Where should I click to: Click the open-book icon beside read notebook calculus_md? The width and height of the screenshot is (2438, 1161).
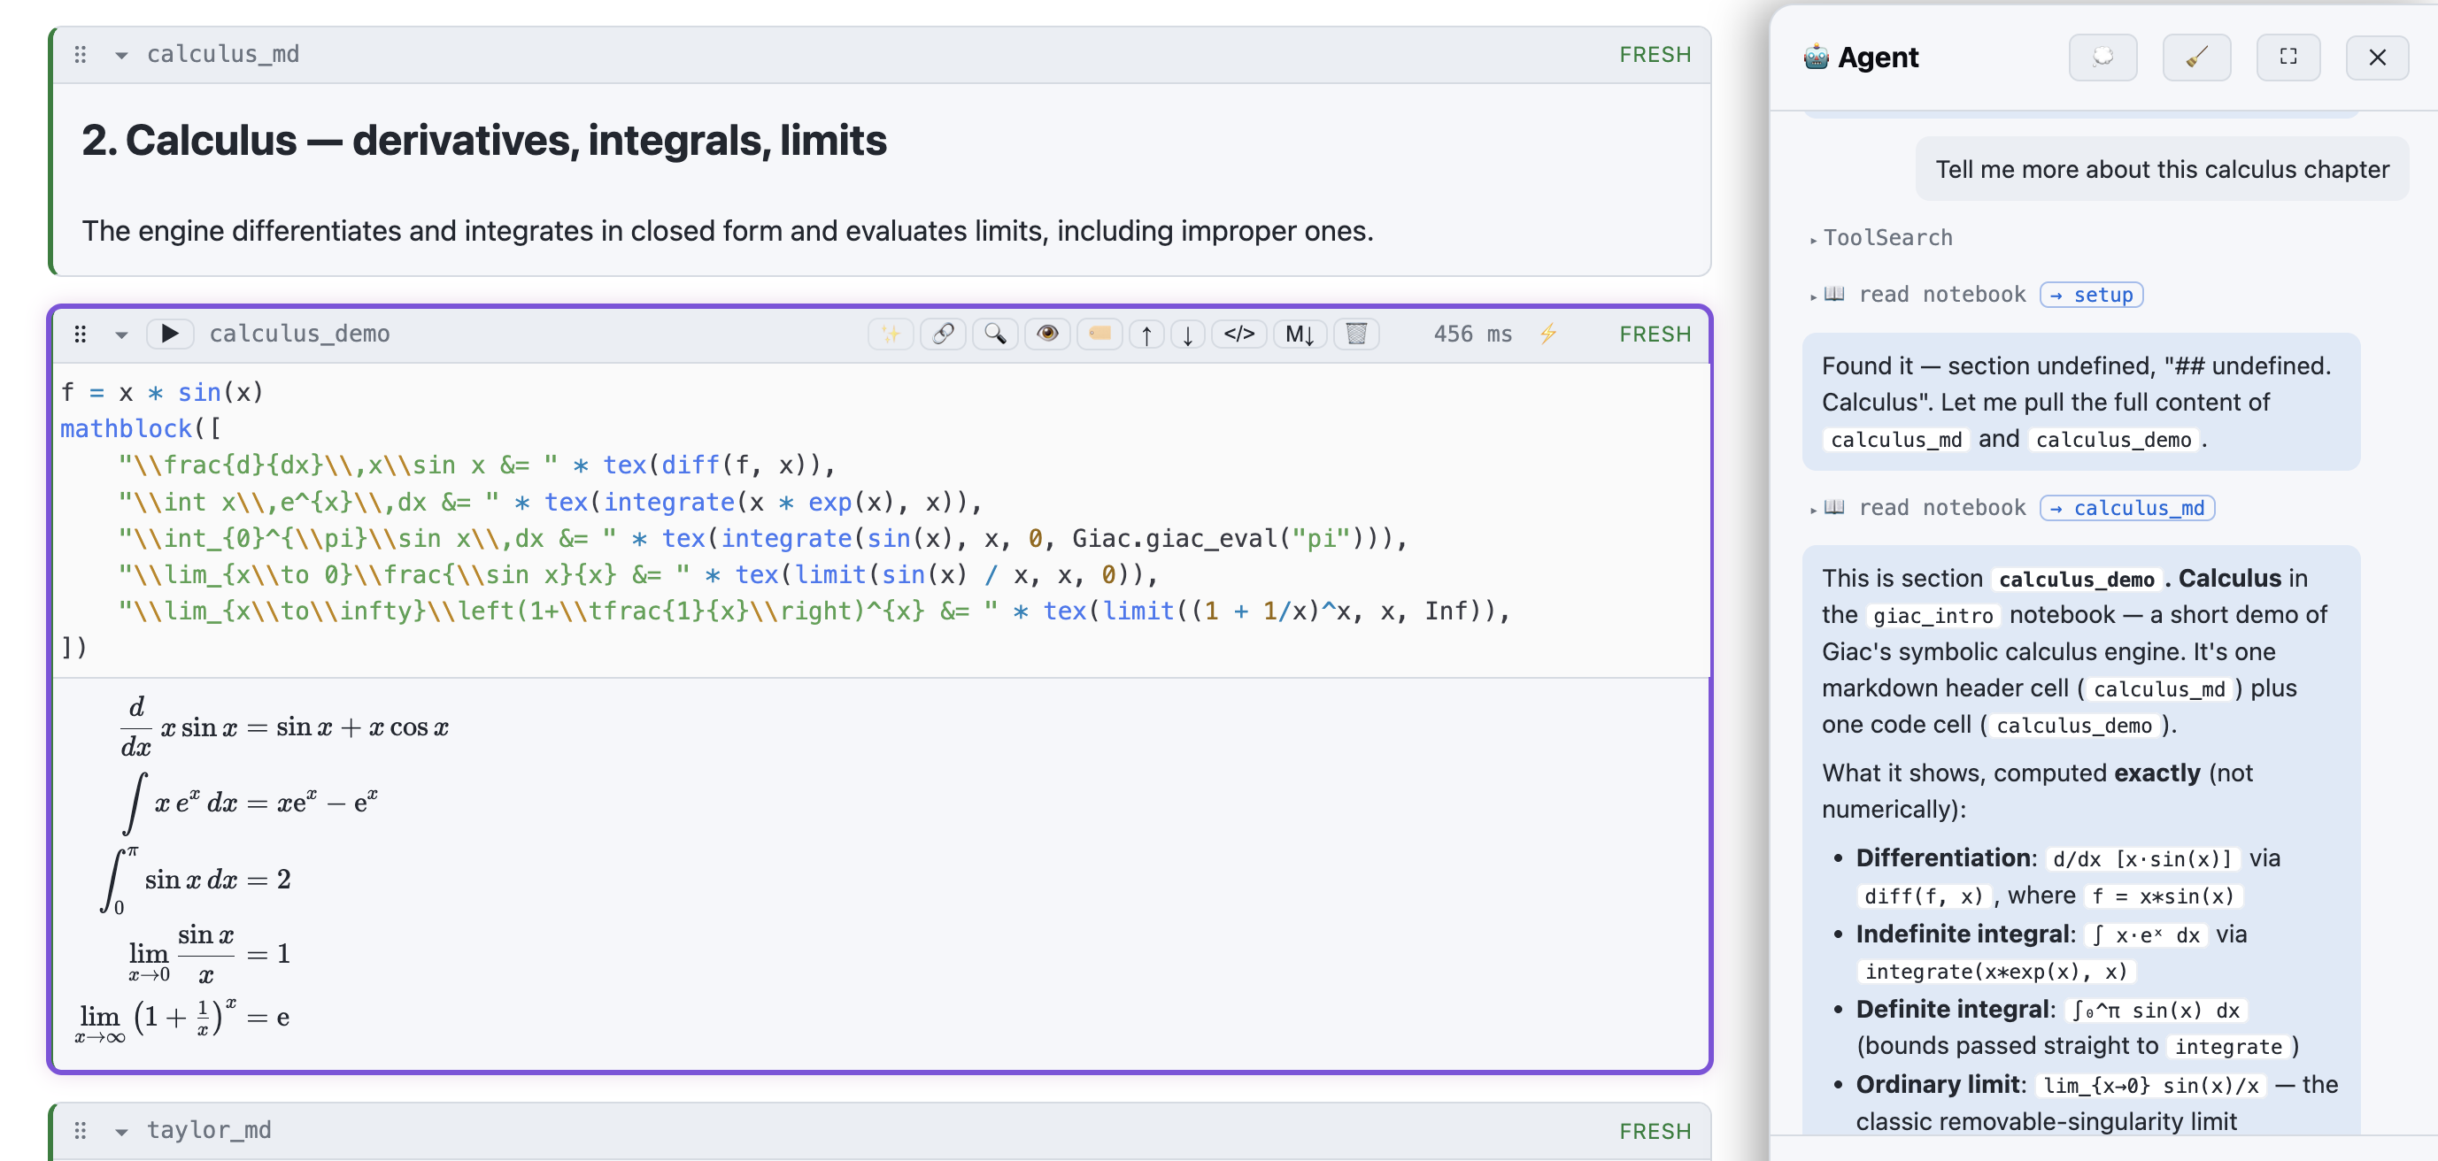(x=1834, y=507)
